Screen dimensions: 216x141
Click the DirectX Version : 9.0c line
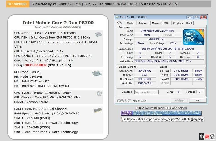pos(31,102)
